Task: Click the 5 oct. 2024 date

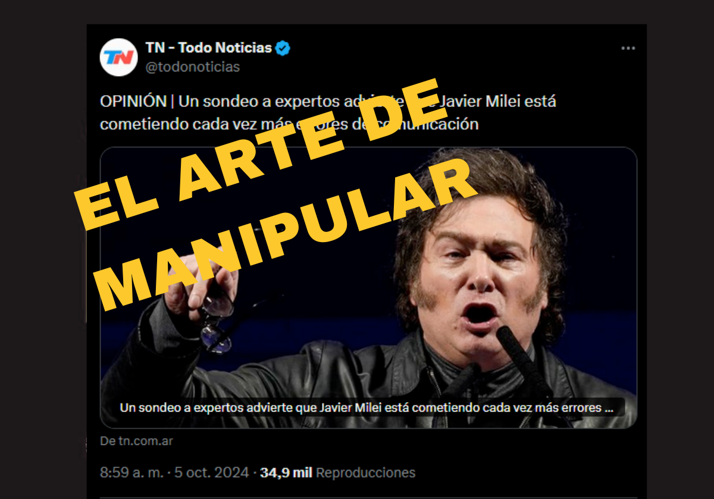Action: pyautogui.click(x=212, y=473)
